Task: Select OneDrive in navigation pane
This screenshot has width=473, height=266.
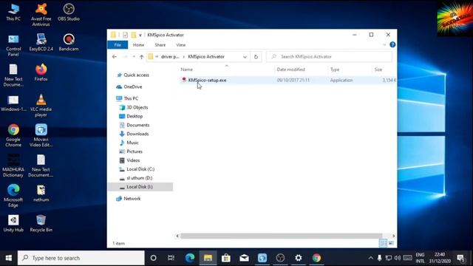Action: click(133, 87)
